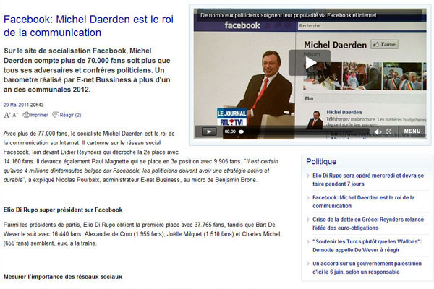Screen dimensions: 434x289
Task: Click the large play overlay on the video
Action: (x=310, y=63)
